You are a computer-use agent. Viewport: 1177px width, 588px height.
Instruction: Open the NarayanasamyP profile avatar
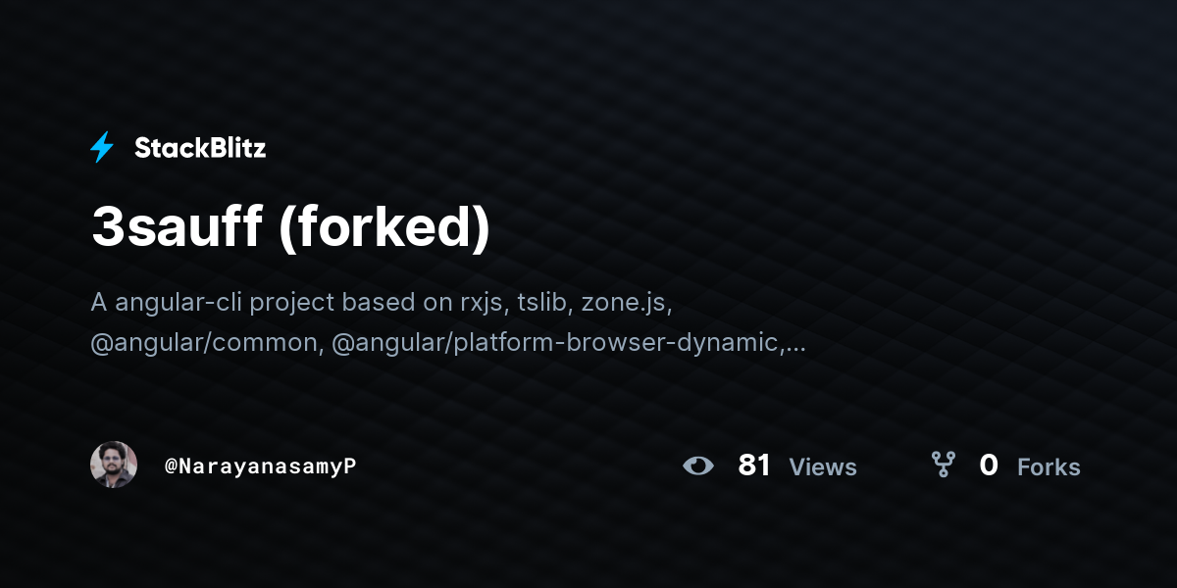pyautogui.click(x=114, y=465)
